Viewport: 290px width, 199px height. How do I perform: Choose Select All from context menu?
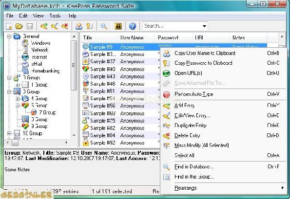pyautogui.click(x=223, y=155)
